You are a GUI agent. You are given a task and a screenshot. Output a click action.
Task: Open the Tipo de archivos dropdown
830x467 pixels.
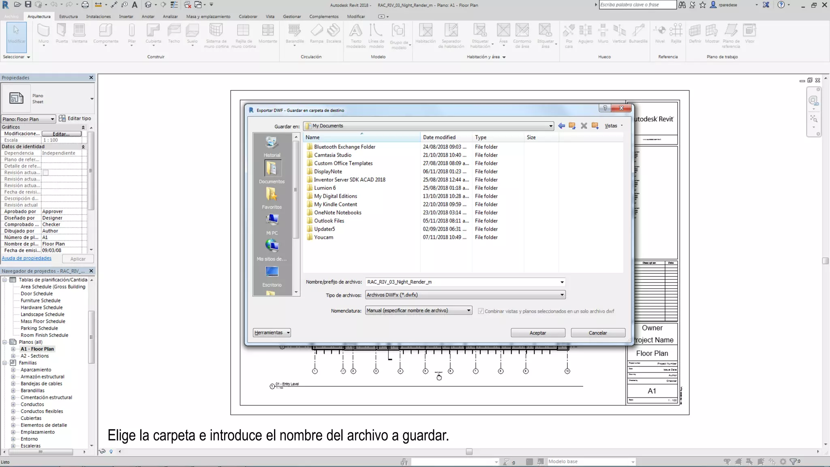[465, 295]
